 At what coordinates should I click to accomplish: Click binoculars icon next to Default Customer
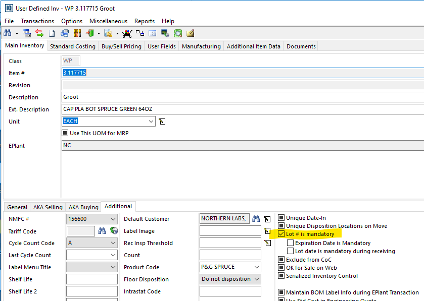(x=256, y=218)
